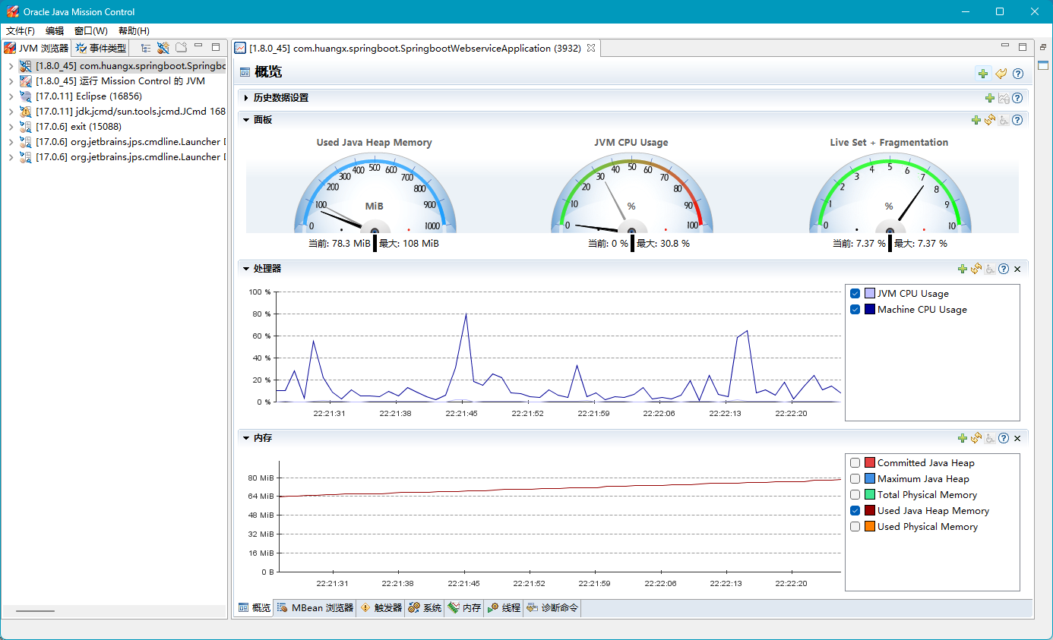
Task: Expand the 历史数据设置 section
Action: click(246, 98)
